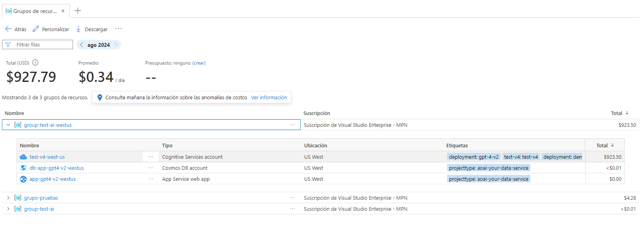Close the Grupos de recursos tab
The image size is (642, 230).
tap(63, 11)
